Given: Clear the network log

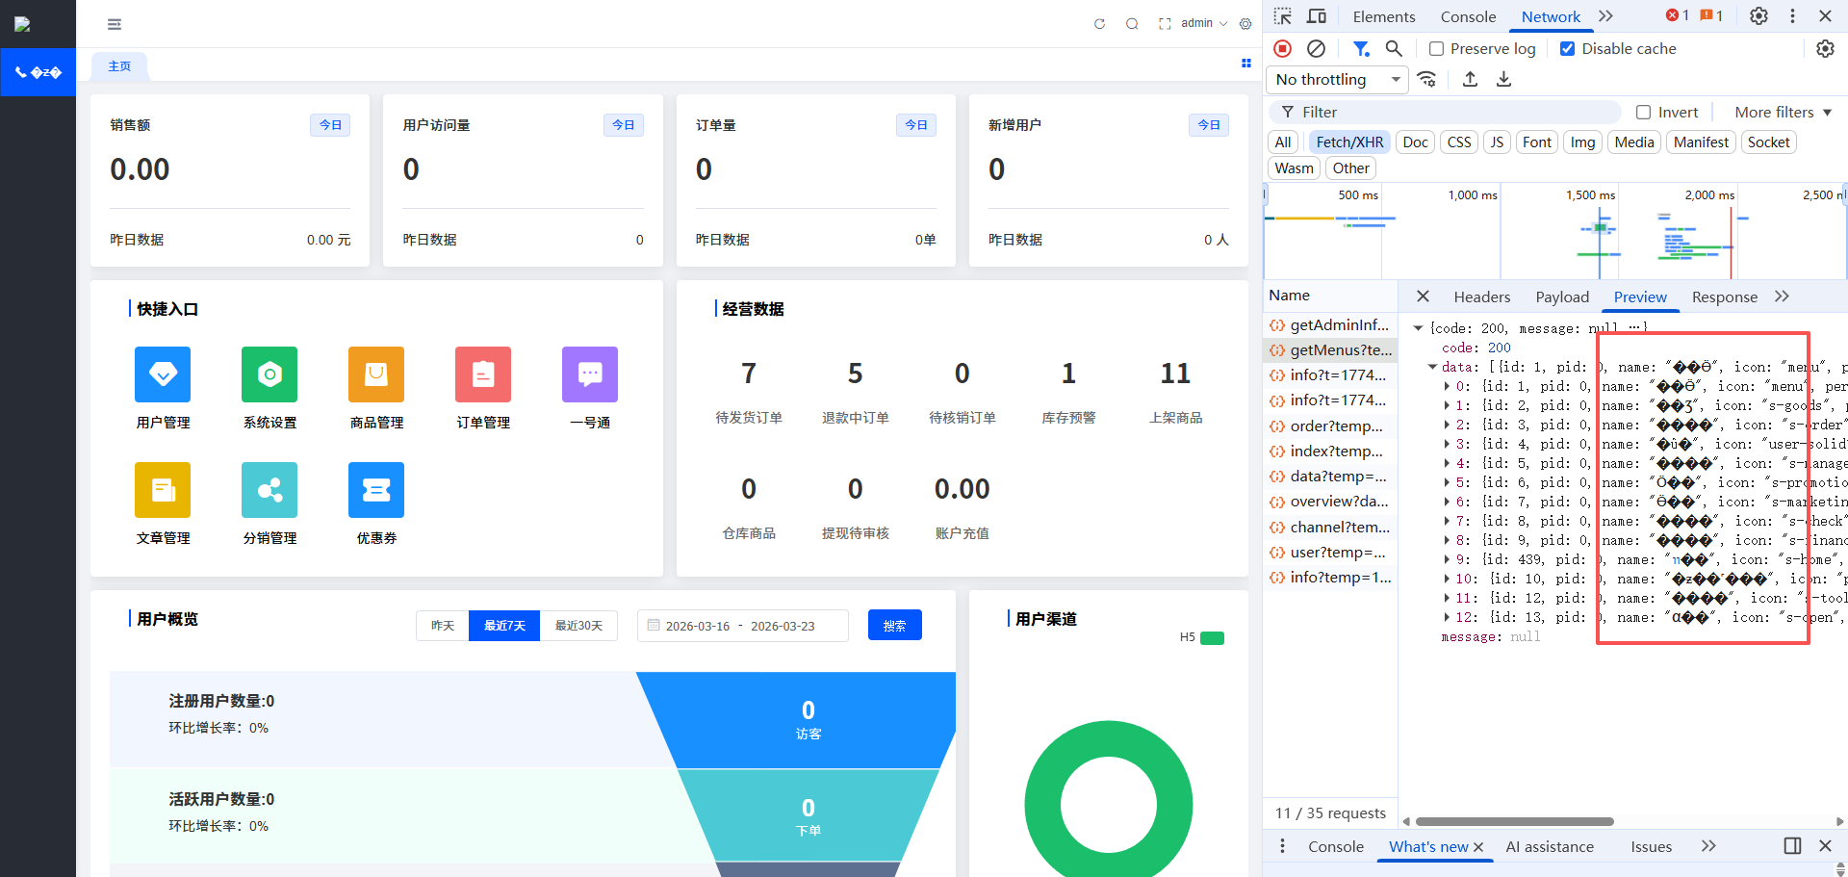Looking at the screenshot, I should pyautogui.click(x=1316, y=49).
